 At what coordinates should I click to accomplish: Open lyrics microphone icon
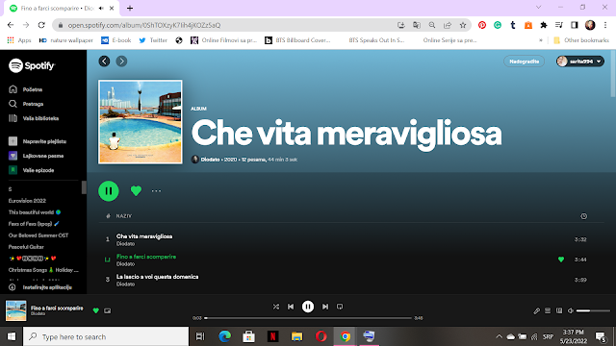[x=536, y=310]
